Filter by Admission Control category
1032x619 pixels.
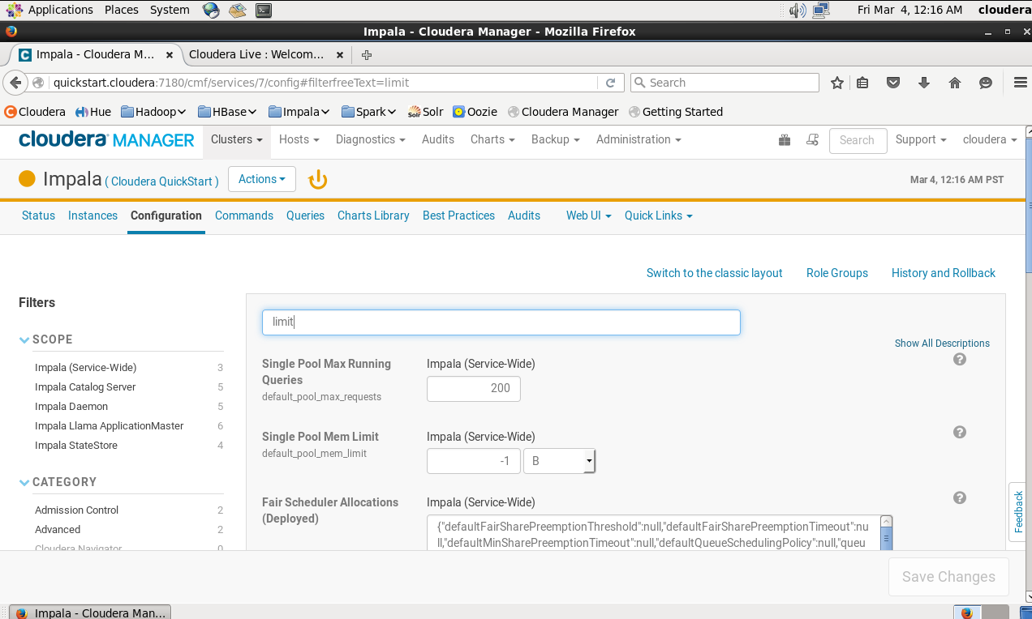point(76,510)
